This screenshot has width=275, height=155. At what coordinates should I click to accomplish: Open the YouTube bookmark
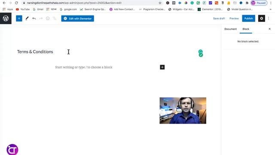click(23, 9)
